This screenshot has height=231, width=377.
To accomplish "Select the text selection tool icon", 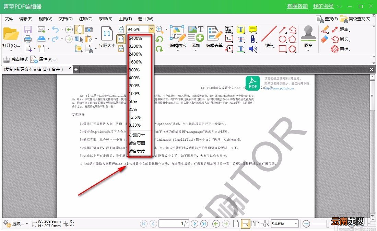I will [79, 39].
